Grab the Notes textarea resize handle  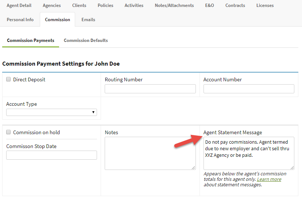(x=193, y=168)
